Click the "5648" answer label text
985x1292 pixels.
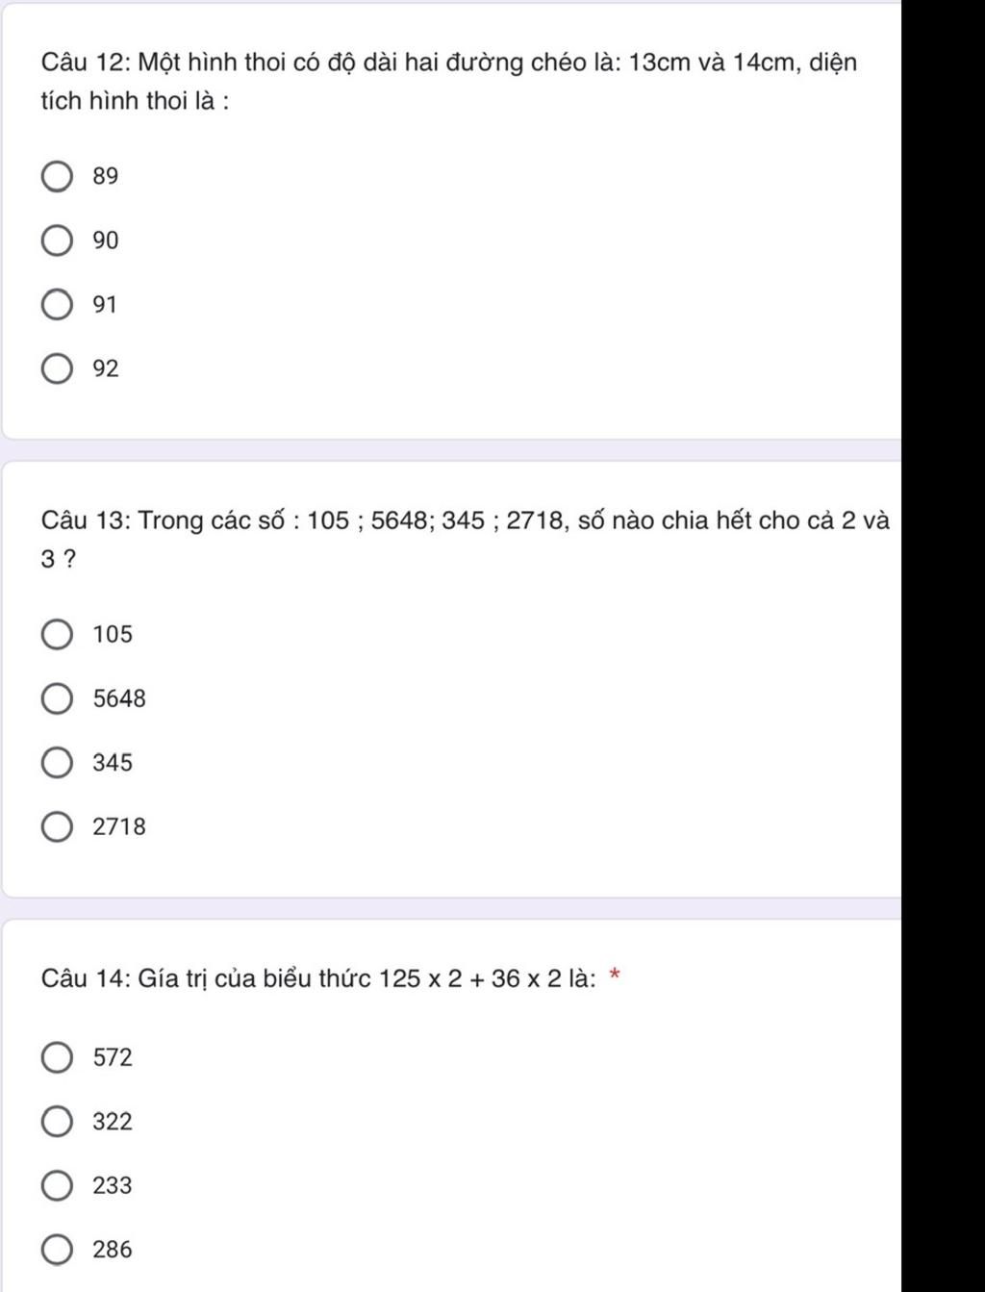point(119,699)
